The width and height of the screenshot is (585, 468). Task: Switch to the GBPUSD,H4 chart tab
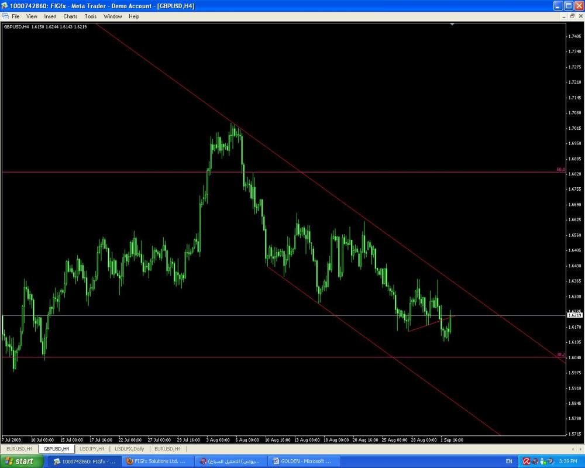coord(56,449)
